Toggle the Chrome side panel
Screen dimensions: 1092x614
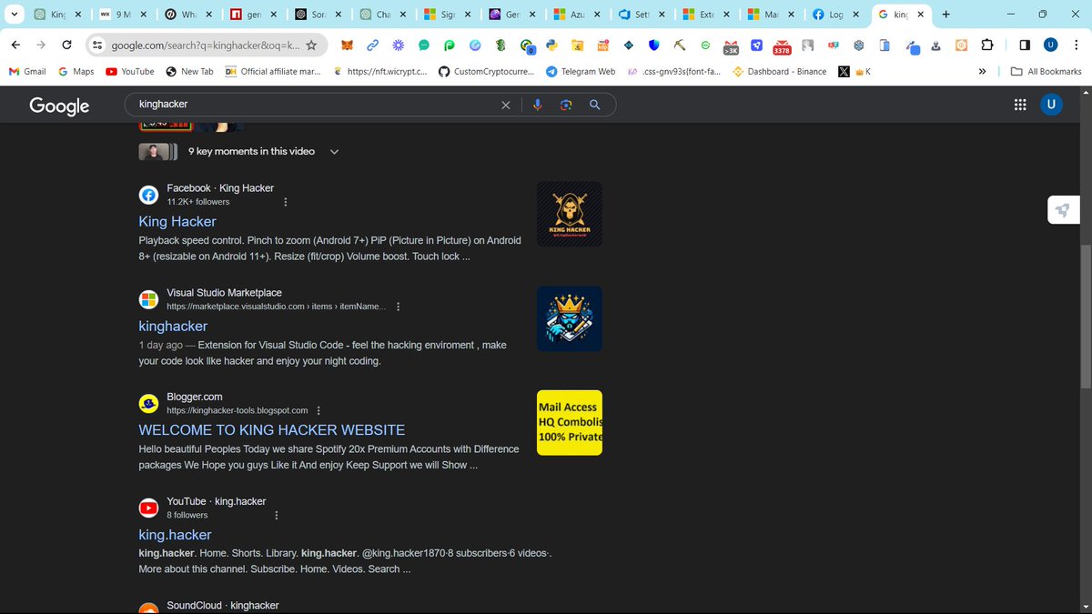point(1025,45)
